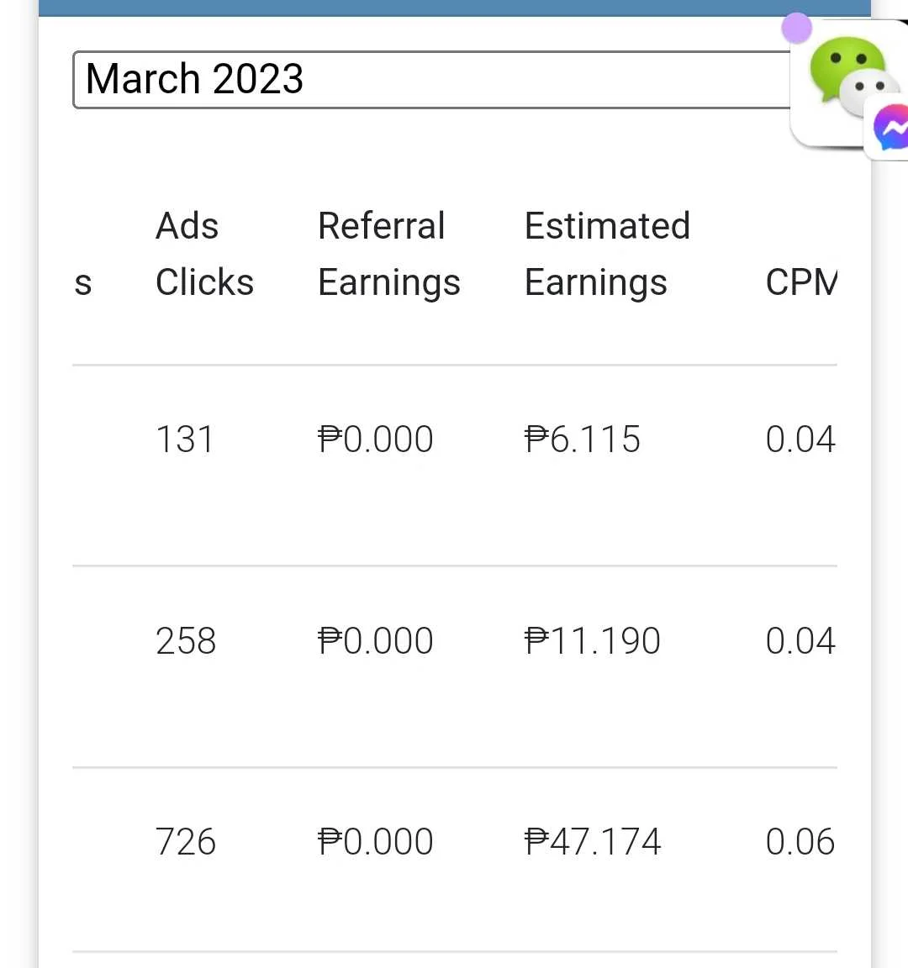Viewport: 908px width, 968px height.
Task: Click second row ₱0.000 referral earnings
Action: (375, 641)
